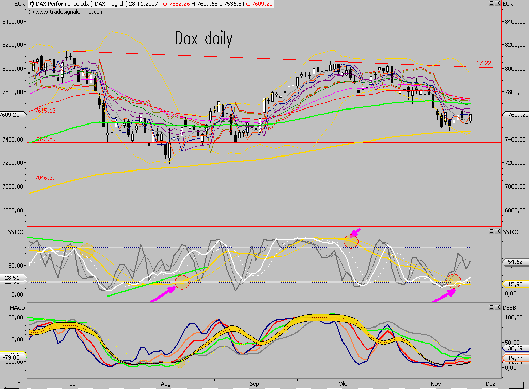Click the 8017.22 trendline label
This screenshot has height=389, width=529.
[x=480, y=63]
